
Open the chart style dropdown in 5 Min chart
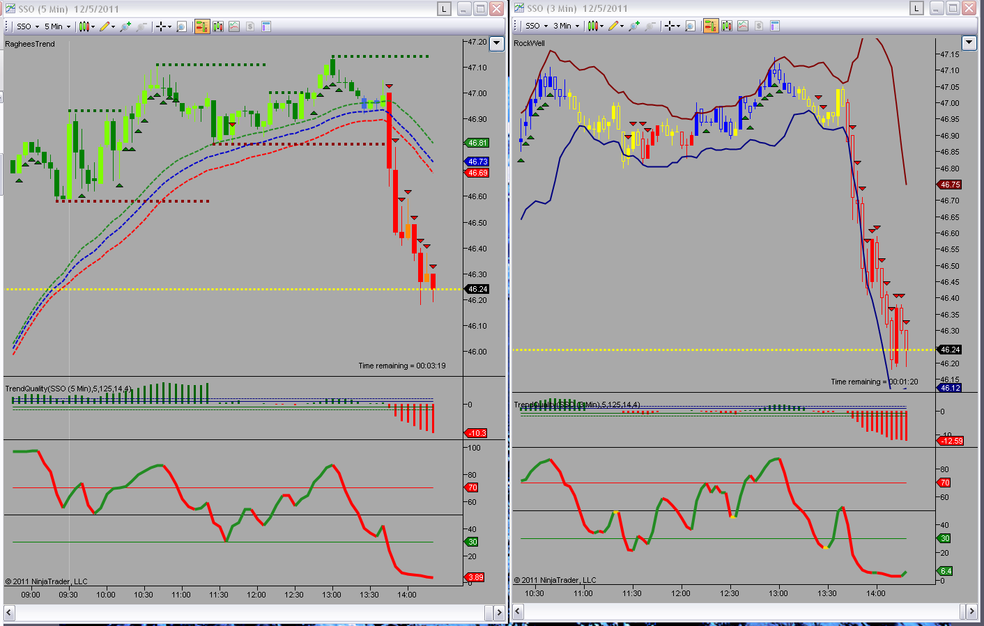click(x=86, y=26)
